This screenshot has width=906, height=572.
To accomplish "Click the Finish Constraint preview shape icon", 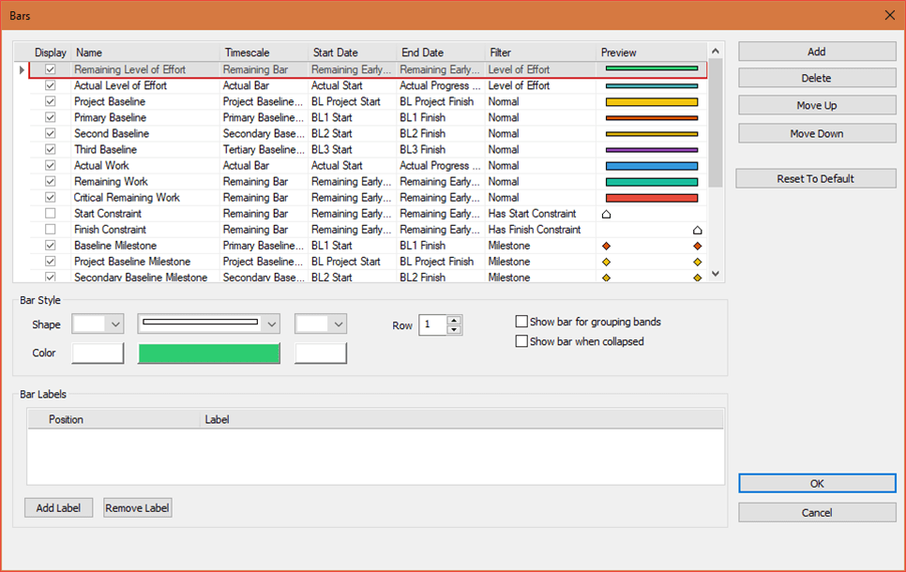I will (x=698, y=230).
